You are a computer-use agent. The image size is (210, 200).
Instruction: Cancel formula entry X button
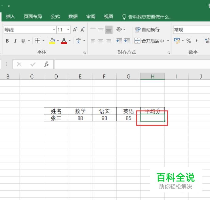pos(19,64)
